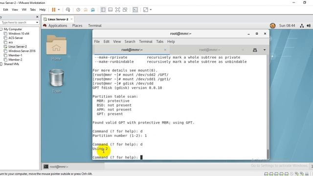Click the volume speaker icon in the top bar
This screenshot has width=313, height=176.
[309, 26]
